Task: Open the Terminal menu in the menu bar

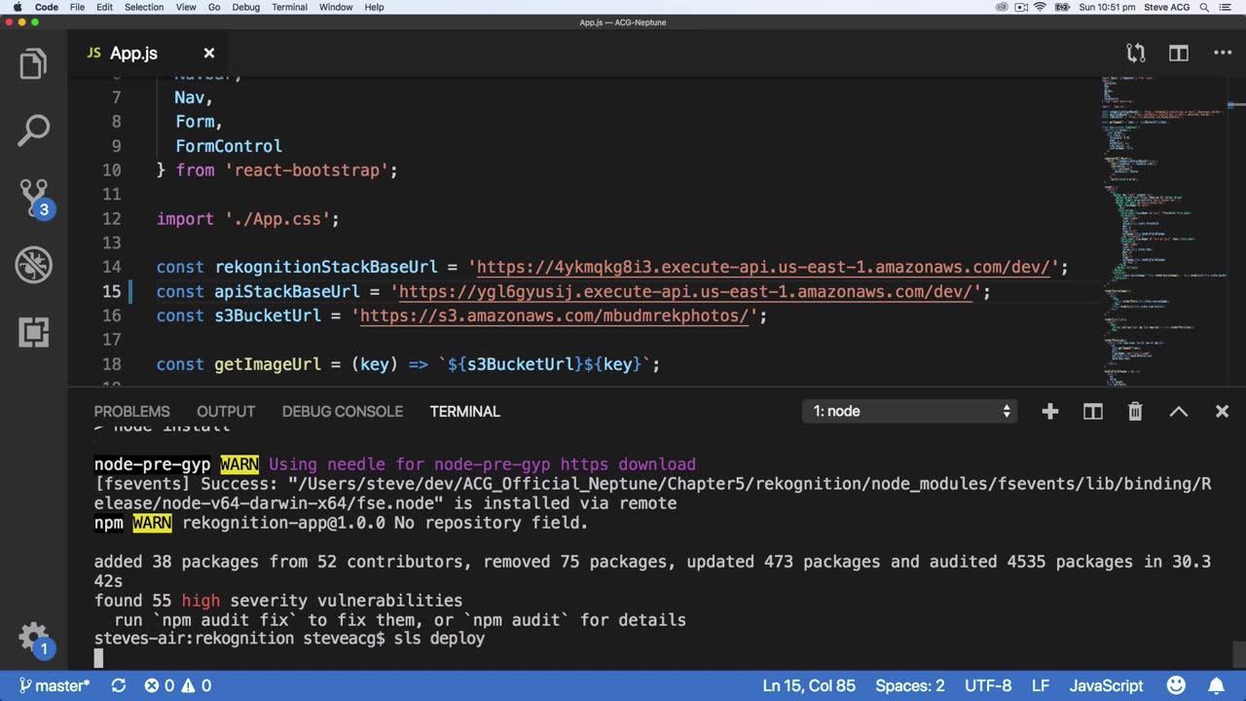Action: click(290, 7)
